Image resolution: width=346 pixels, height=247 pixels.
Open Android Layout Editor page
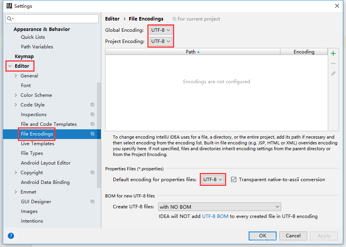(46, 163)
